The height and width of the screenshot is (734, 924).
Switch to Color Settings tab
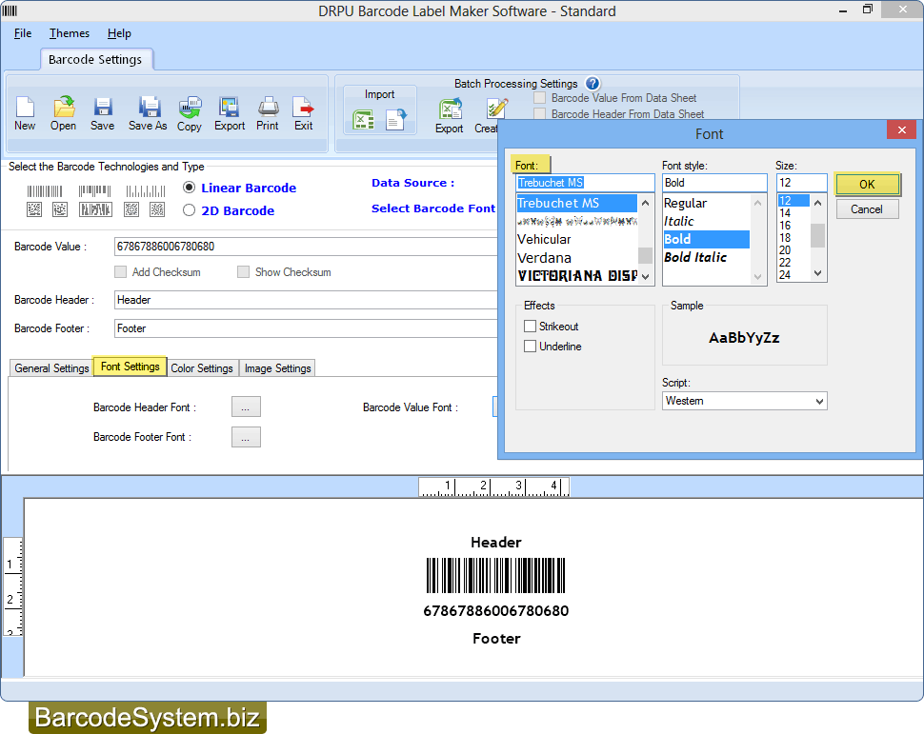coord(202,368)
